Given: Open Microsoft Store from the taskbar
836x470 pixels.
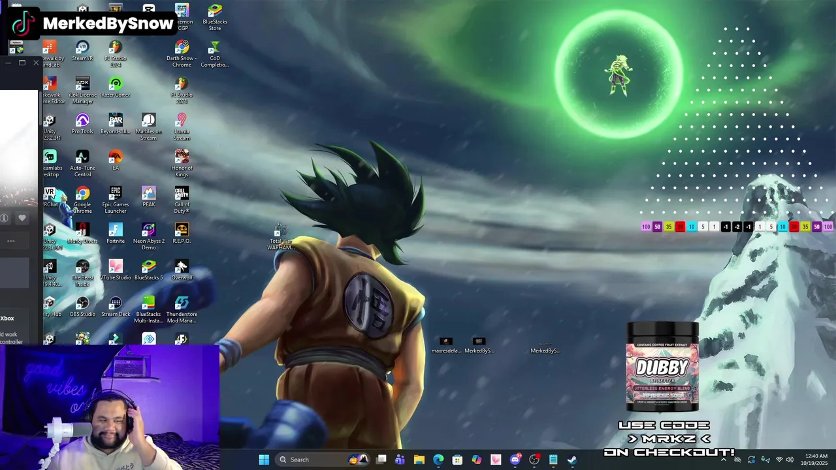Looking at the screenshot, I should click(x=457, y=460).
